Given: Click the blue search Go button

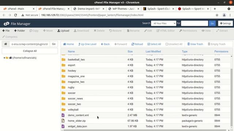Looking at the screenshot, I should [212, 23].
